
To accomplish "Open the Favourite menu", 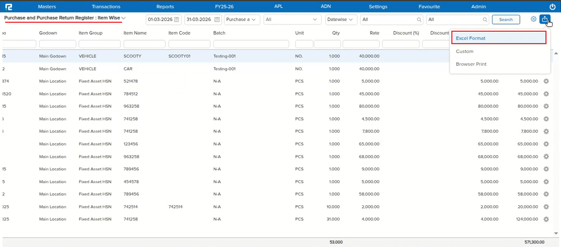I will click(x=429, y=7).
